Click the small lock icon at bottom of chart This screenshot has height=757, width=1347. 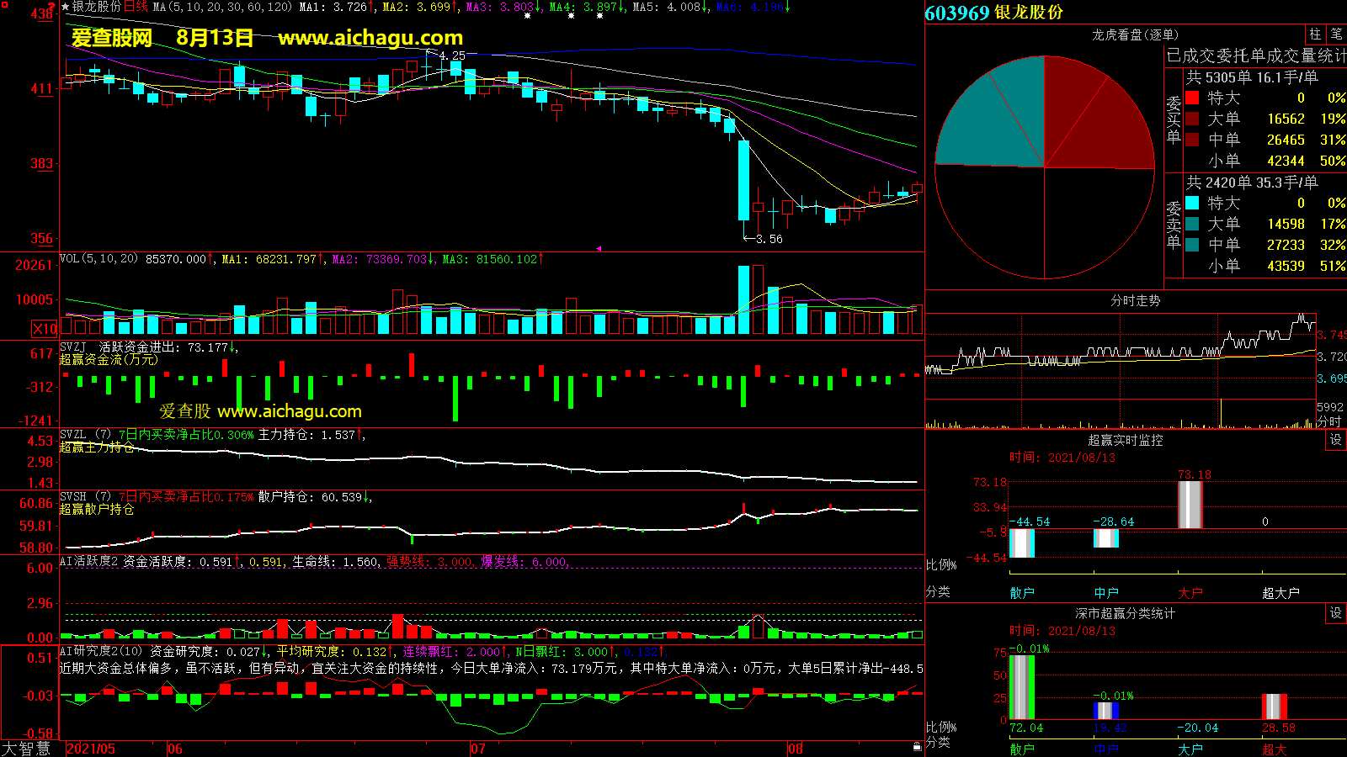click(x=917, y=746)
